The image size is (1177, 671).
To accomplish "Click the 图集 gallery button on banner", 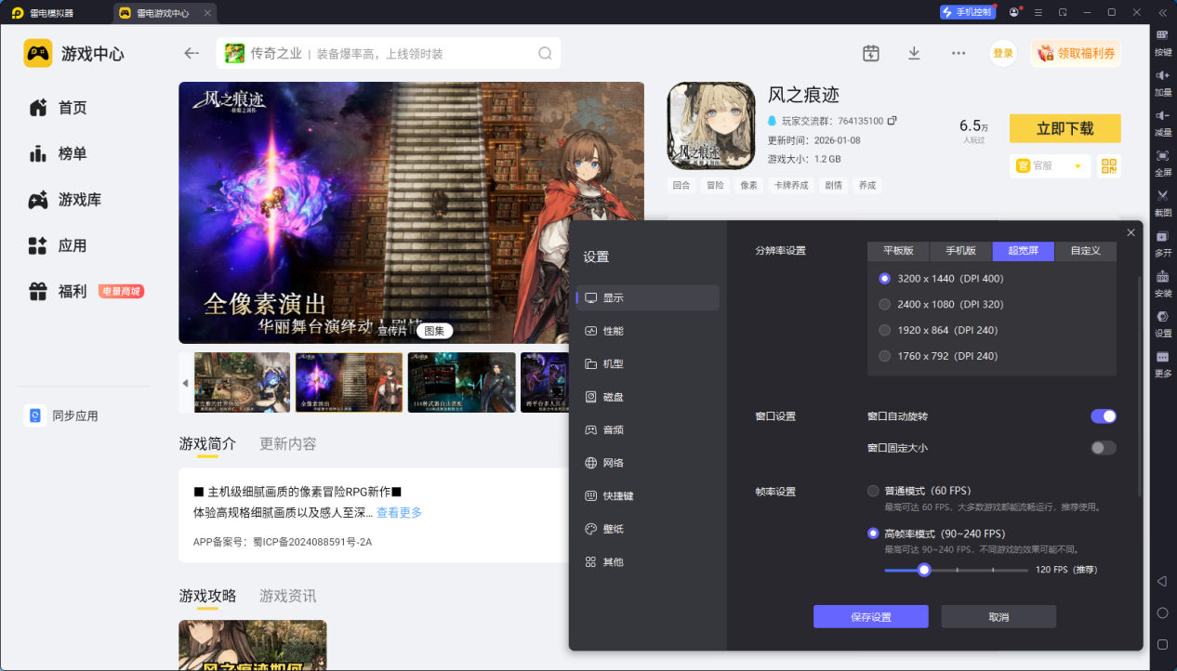I will pos(434,330).
